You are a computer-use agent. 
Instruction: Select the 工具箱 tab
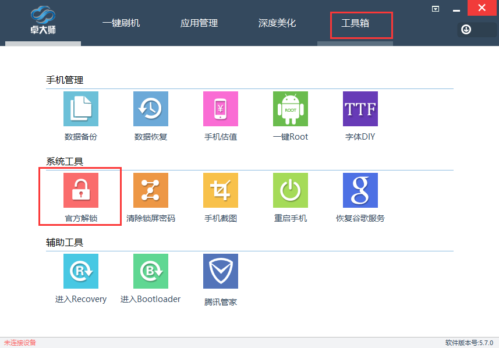[x=354, y=23]
